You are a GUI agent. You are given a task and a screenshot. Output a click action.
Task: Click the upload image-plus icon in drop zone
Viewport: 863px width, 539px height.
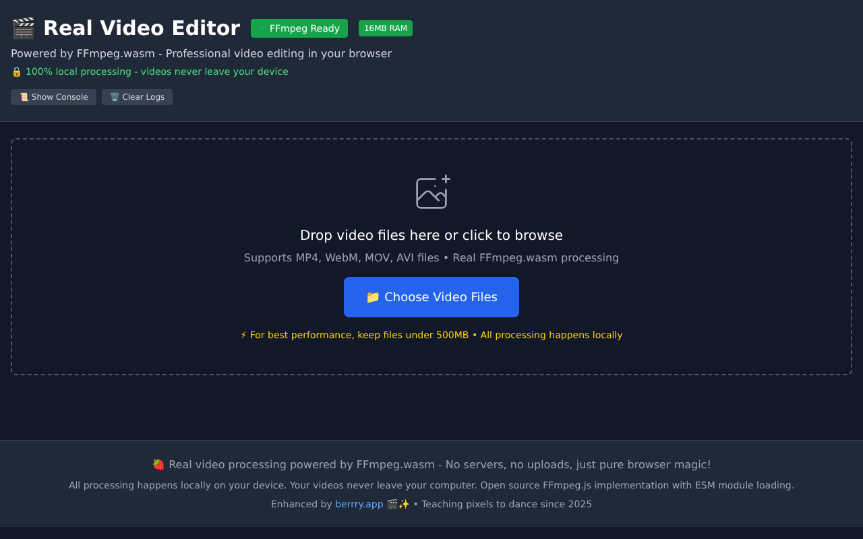pyautogui.click(x=432, y=192)
